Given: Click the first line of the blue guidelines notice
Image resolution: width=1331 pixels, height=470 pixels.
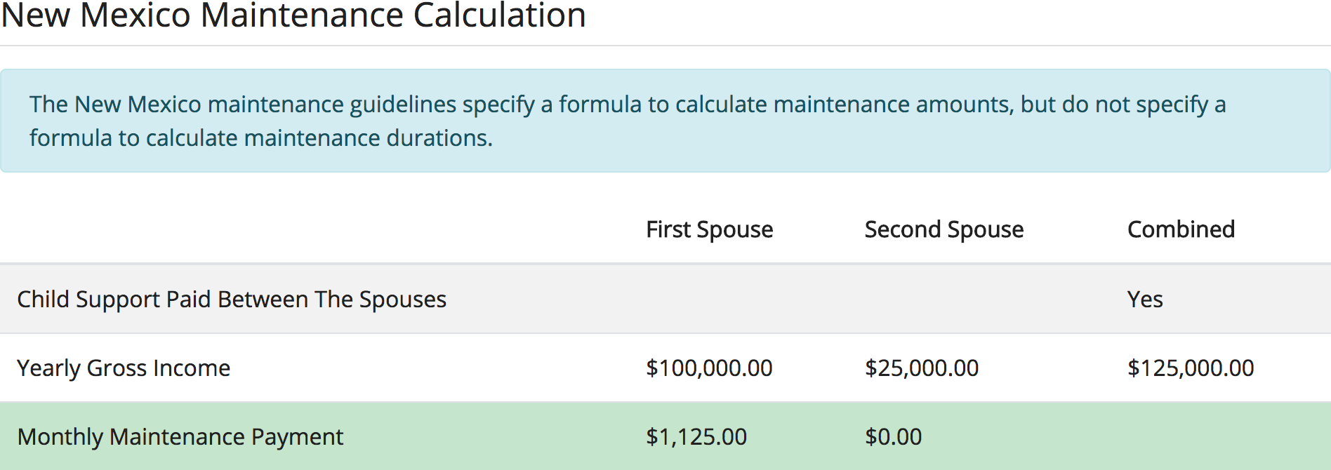Looking at the screenshot, I should [627, 105].
